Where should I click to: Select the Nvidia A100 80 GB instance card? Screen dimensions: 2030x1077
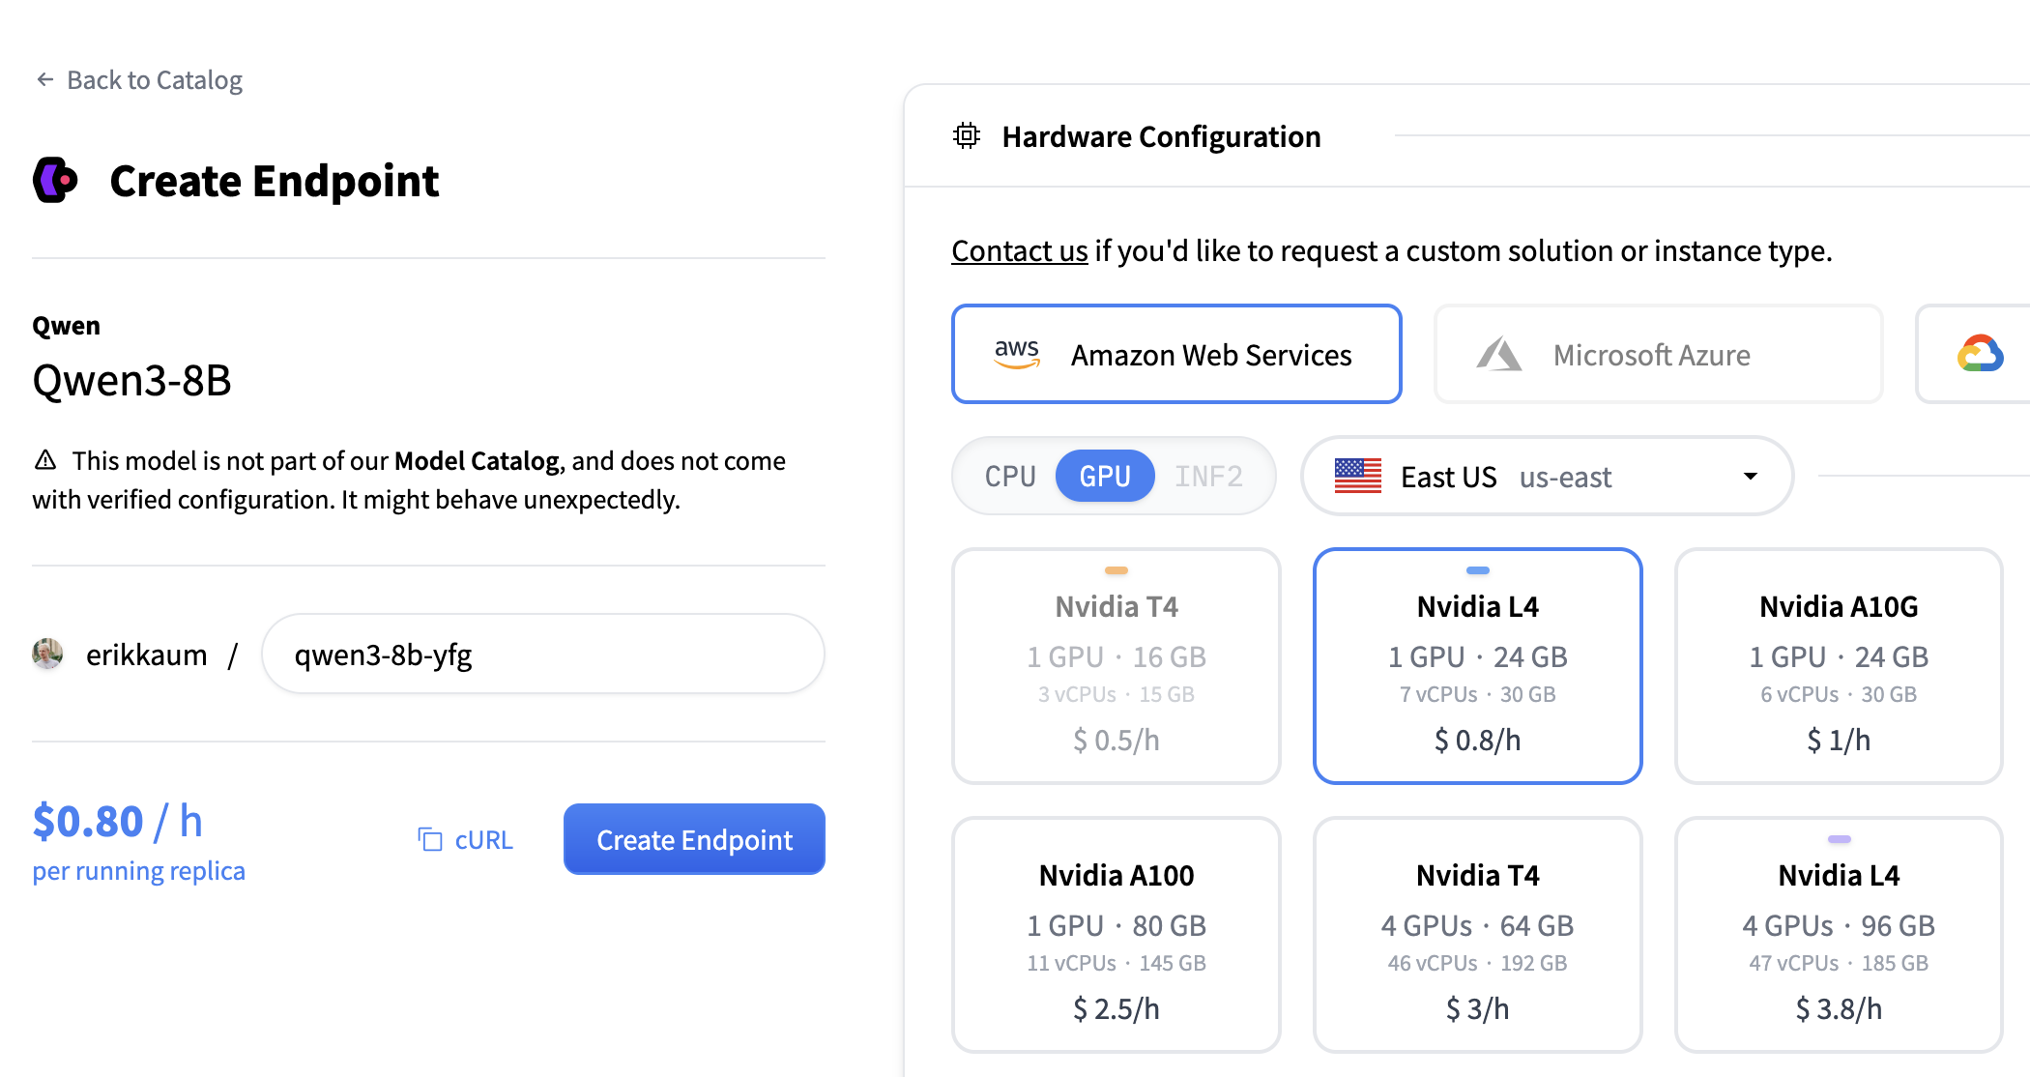1116,935
